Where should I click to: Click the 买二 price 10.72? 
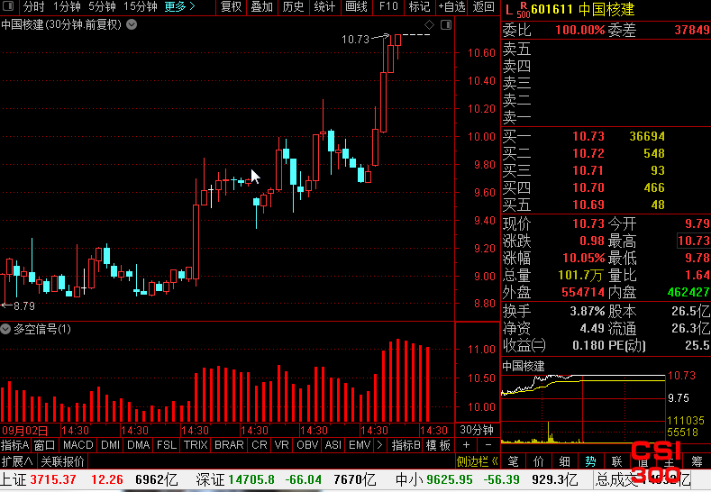click(x=588, y=153)
